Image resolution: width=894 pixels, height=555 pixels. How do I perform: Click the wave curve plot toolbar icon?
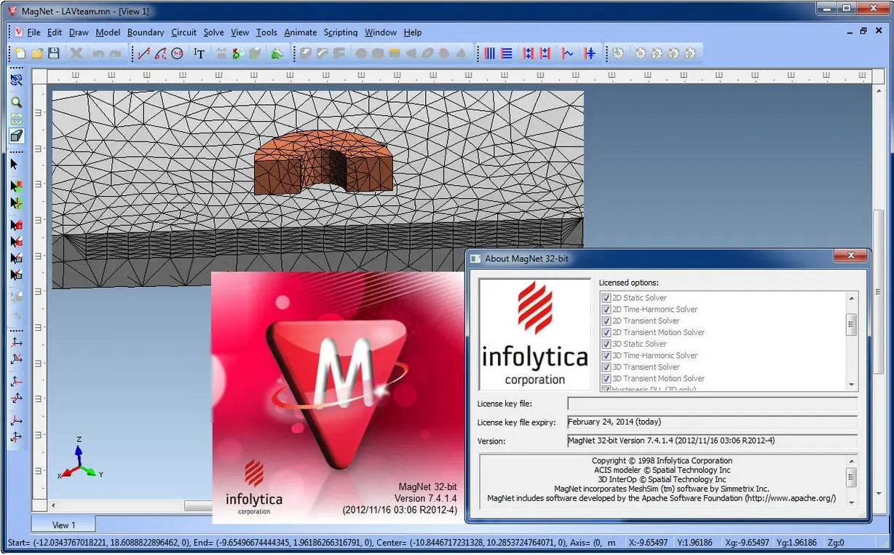(567, 53)
